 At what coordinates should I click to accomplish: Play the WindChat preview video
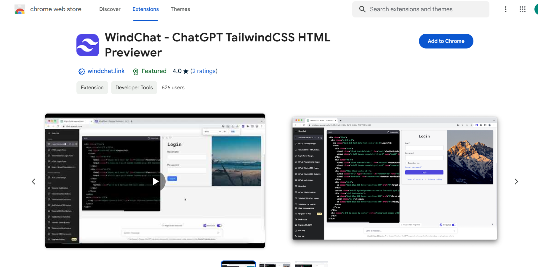point(155,182)
